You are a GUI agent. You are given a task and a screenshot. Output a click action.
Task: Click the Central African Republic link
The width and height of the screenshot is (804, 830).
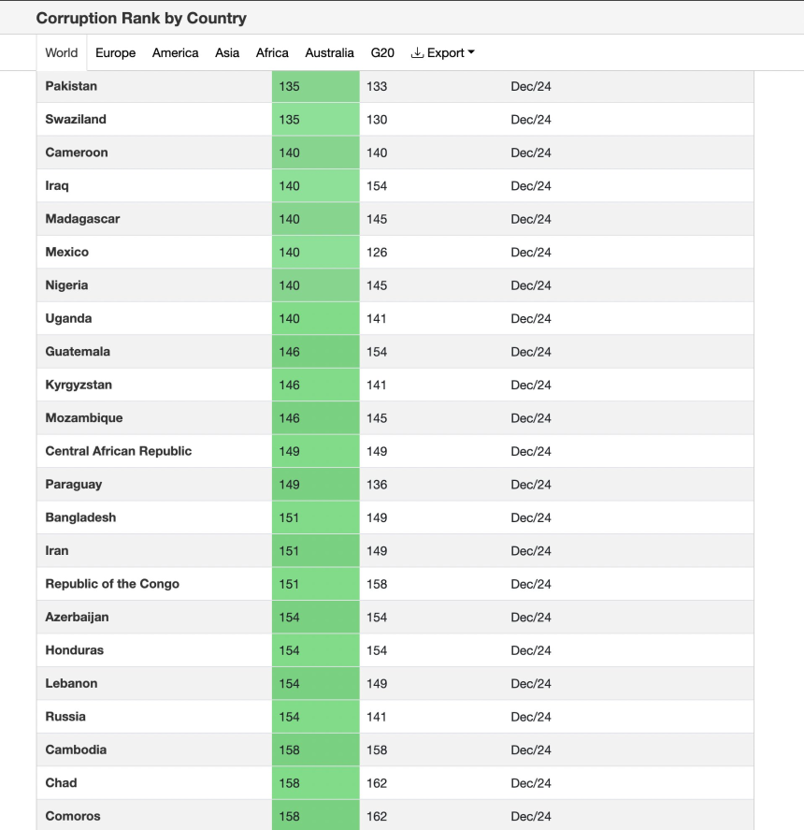coord(119,451)
